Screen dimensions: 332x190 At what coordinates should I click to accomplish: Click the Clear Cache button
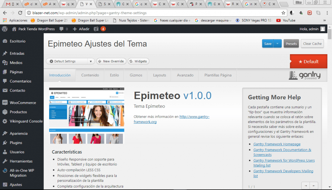pos(312,44)
